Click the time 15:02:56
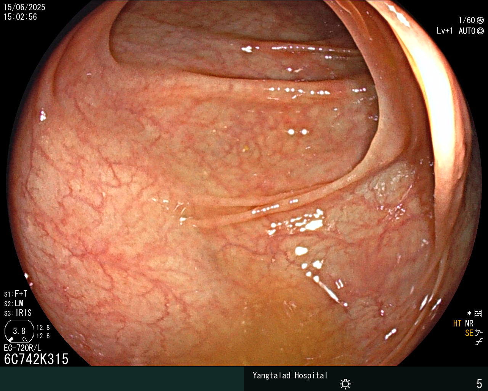 (x=20, y=17)
